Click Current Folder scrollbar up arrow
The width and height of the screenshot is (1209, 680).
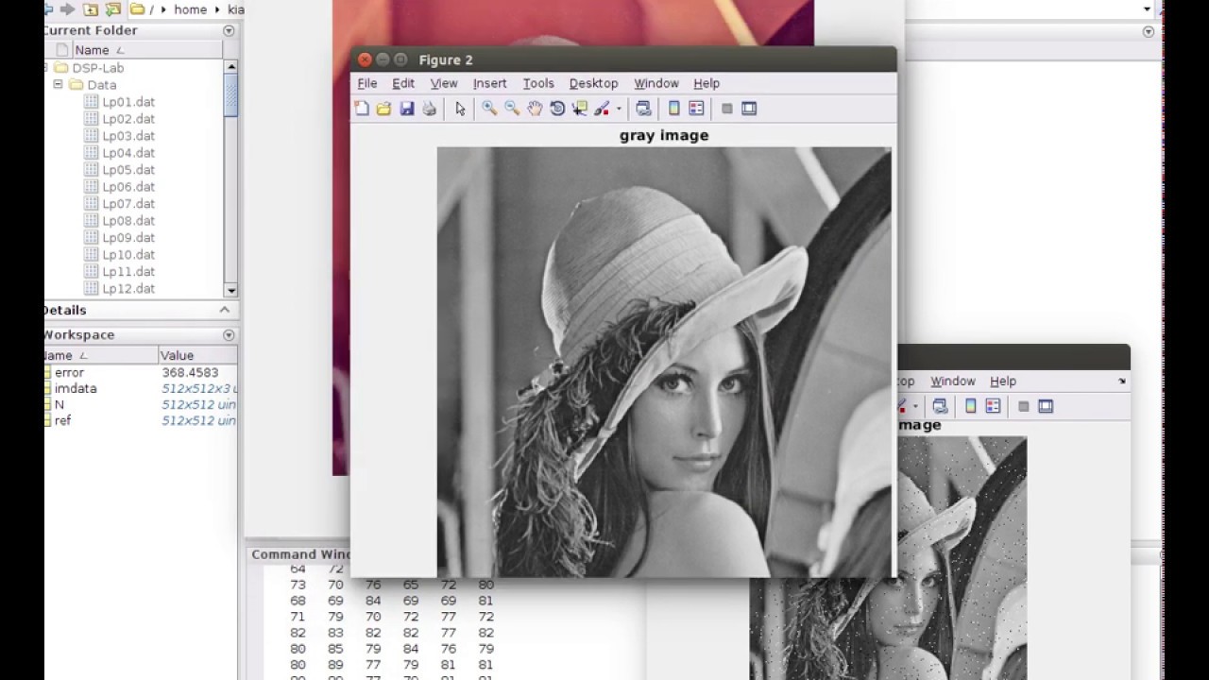[231, 67]
